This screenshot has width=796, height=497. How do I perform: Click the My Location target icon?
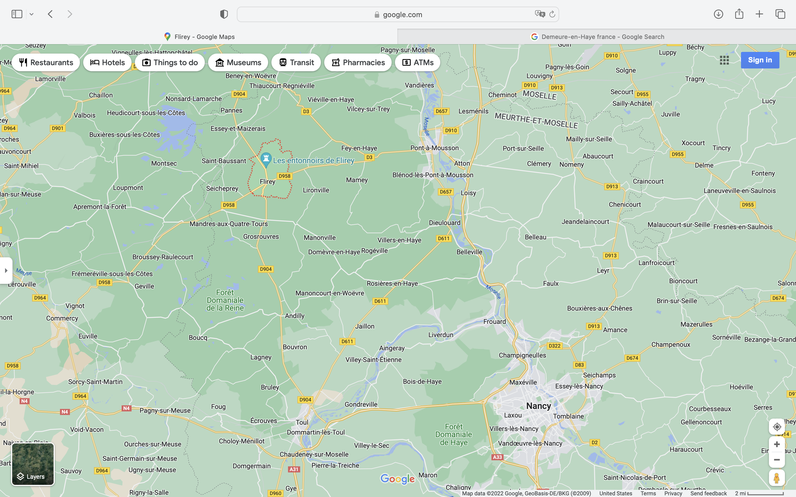777,427
